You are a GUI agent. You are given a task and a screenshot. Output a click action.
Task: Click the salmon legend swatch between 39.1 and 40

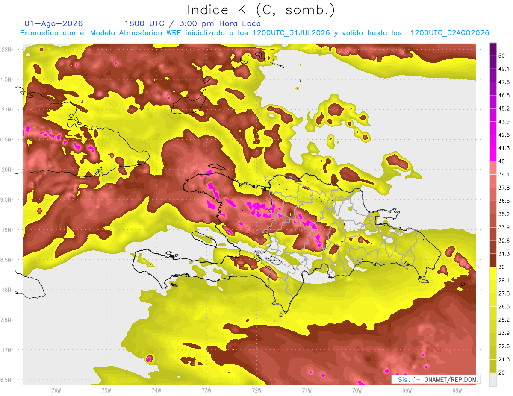pyautogui.click(x=493, y=168)
